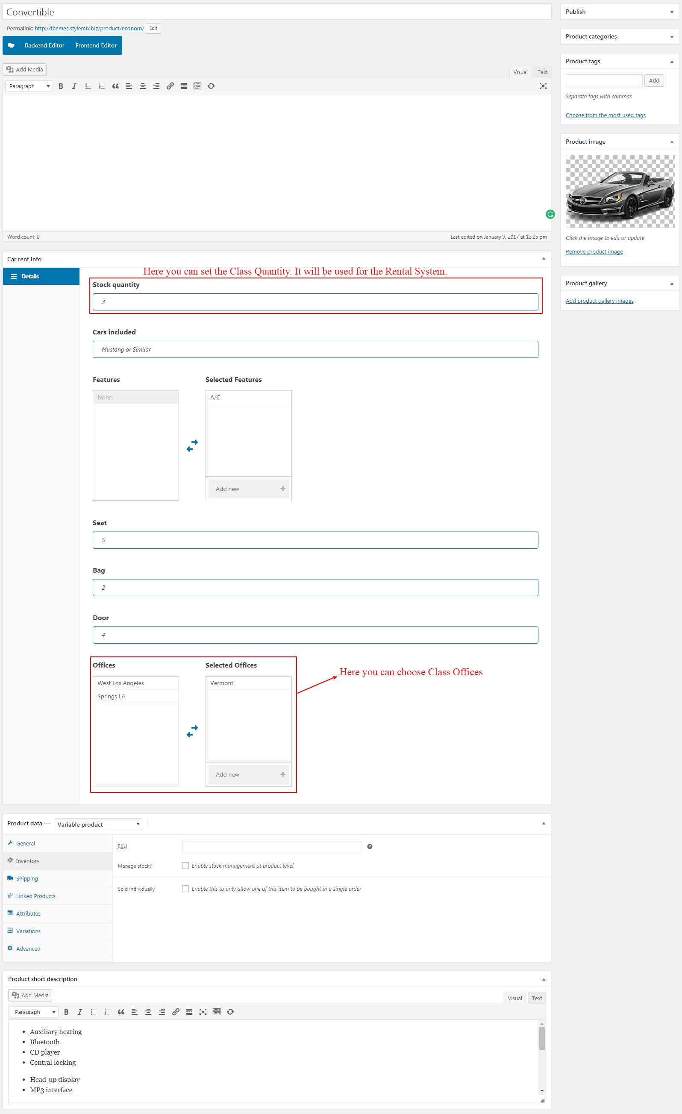Click the swap arrows between Features lists
The width and height of the screenshot is (682, 1114).
(x=192, y=445)
